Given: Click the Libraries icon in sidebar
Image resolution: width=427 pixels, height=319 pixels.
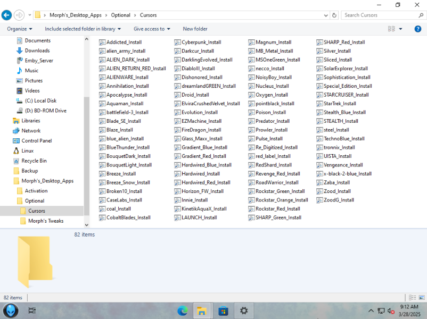Looking at the screenshot, I should pos(16,121).
